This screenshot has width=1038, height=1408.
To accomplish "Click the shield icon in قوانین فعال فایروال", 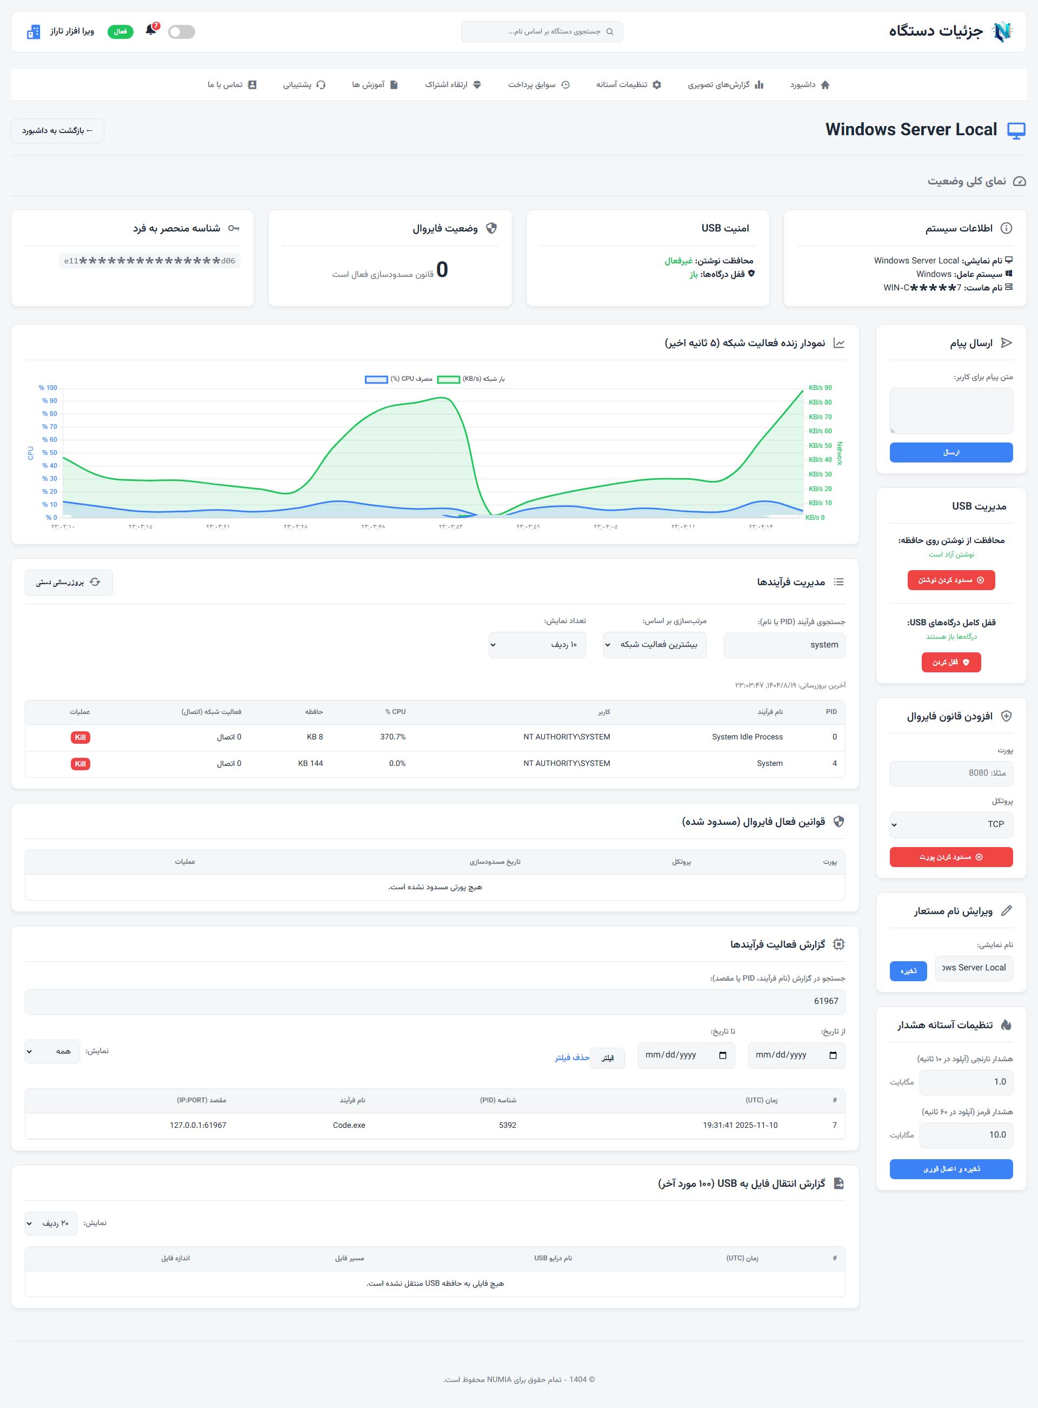I will click(840, 822).
